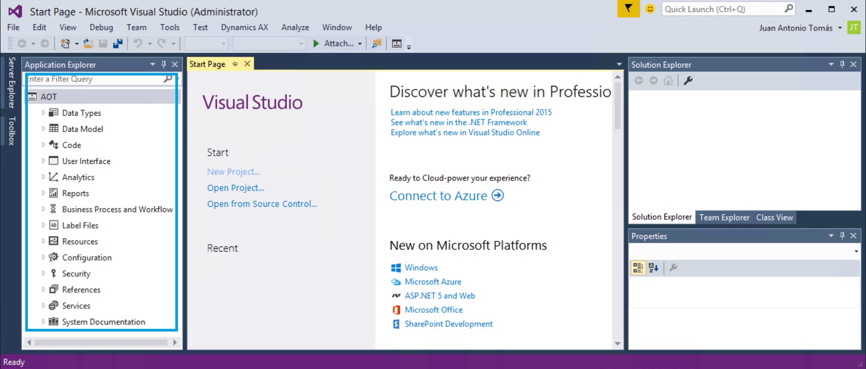Viewport: 866px width, 369px height.
Task: Click the SharePoint Development link
Action: (x=448, y=324)
